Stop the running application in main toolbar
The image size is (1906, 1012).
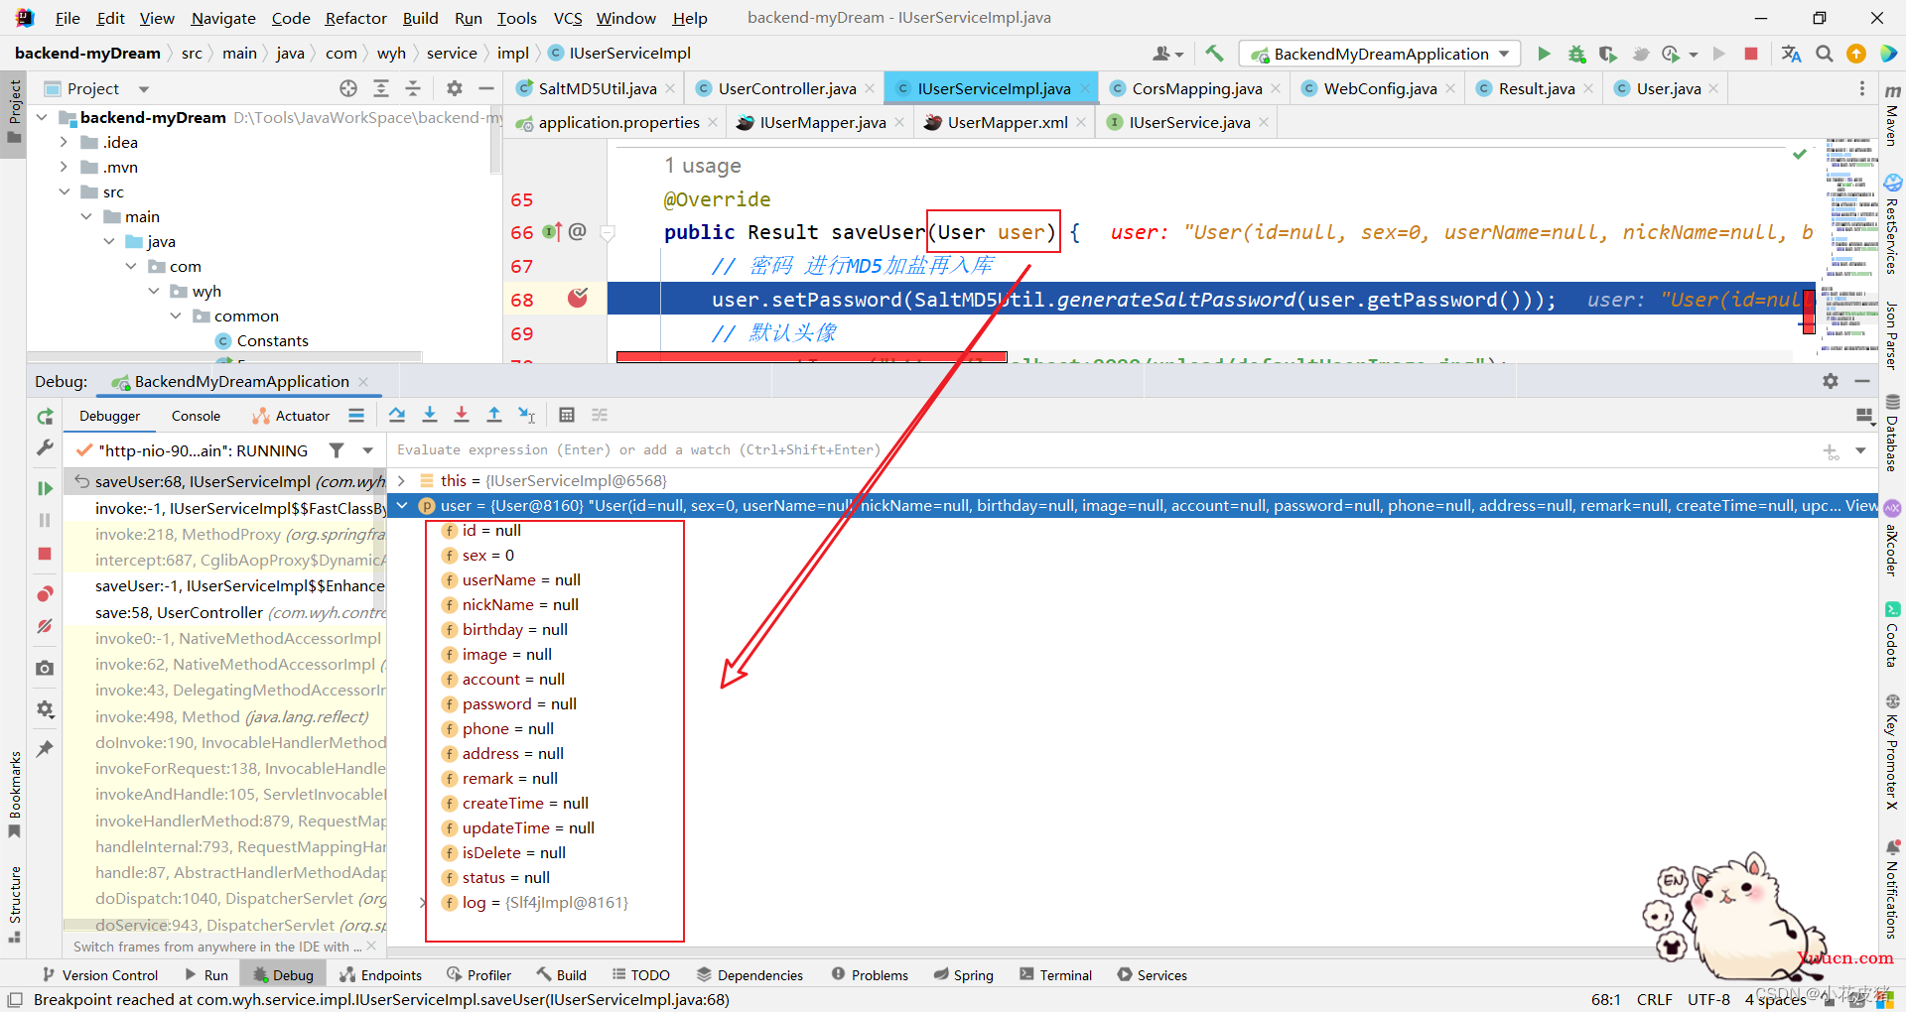tap(1751, 54)
